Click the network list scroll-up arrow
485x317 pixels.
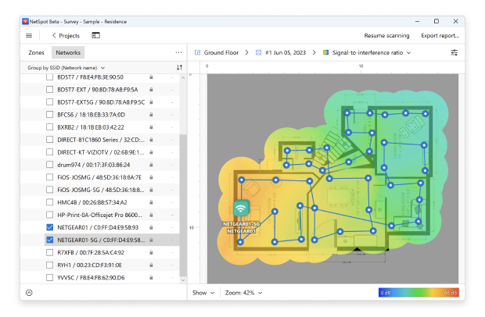click(x=183, y=78)
